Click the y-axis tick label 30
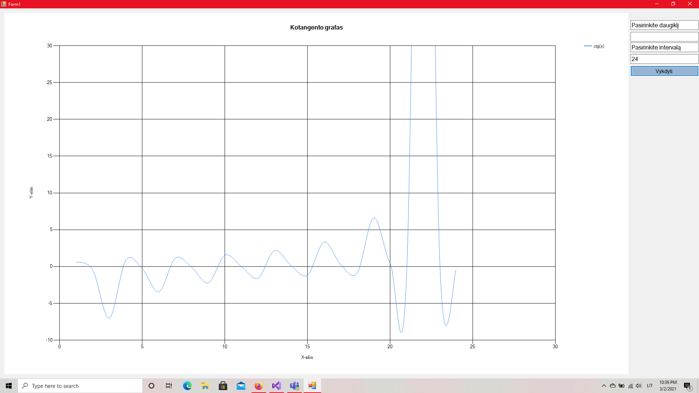Screen dimensions: 699x393 (50, 45)
